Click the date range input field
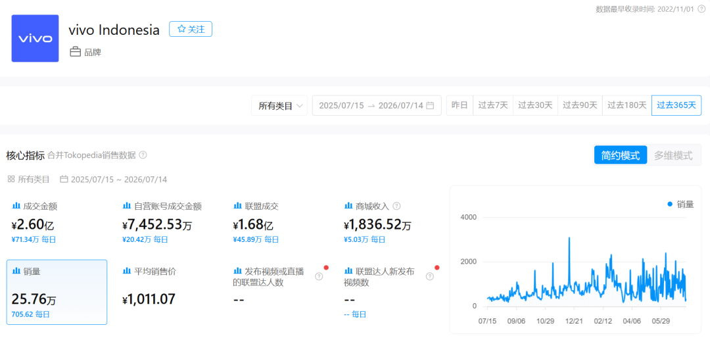The image size is (710, 340). click(x=377, y=105)
